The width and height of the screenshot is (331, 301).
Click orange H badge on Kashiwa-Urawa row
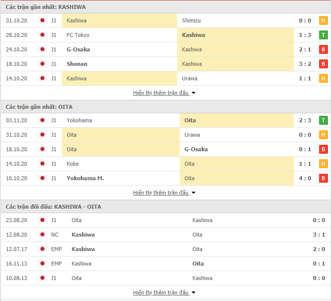[323, 78]
